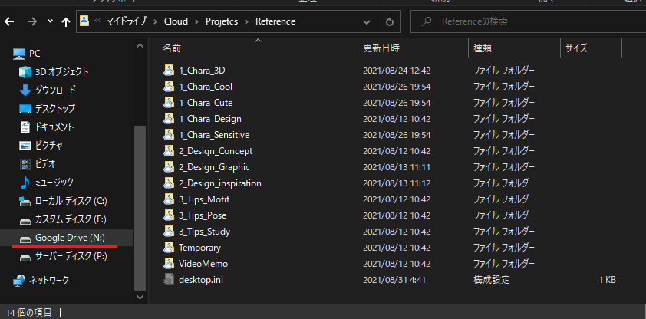The width and height of the screenshot is (646, 319).
Task: Select ネットワーク in navigation pane
Action: pos(48,281)
